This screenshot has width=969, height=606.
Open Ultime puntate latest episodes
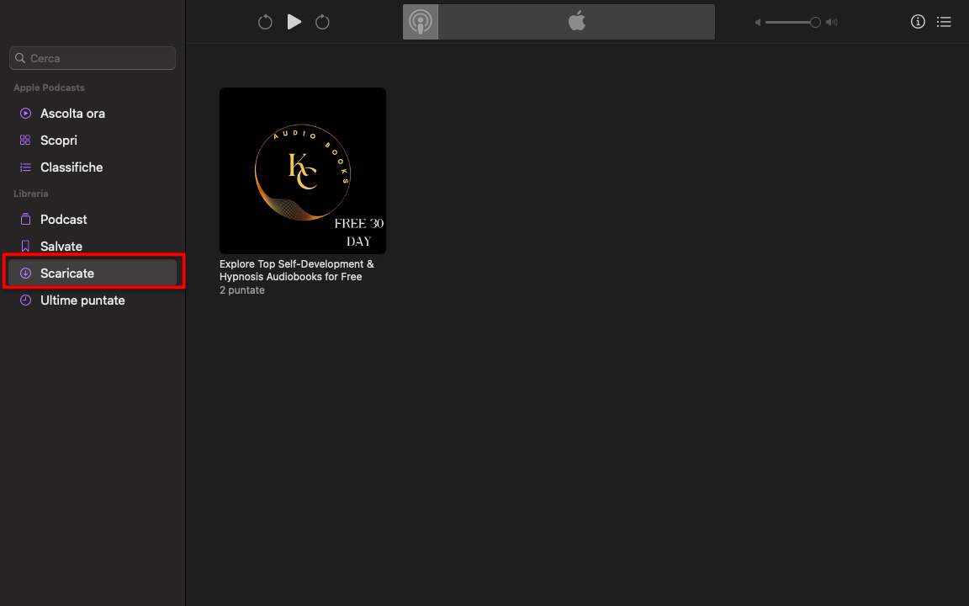(82, 300)
